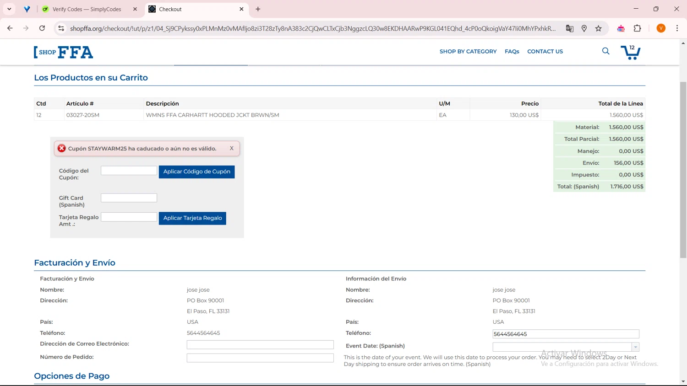Image resolution: width=687 pixels, height=386 pixels.
Task: Click the shipping Teléfono field with 5644564645
Action: click(x=566, y=334)
